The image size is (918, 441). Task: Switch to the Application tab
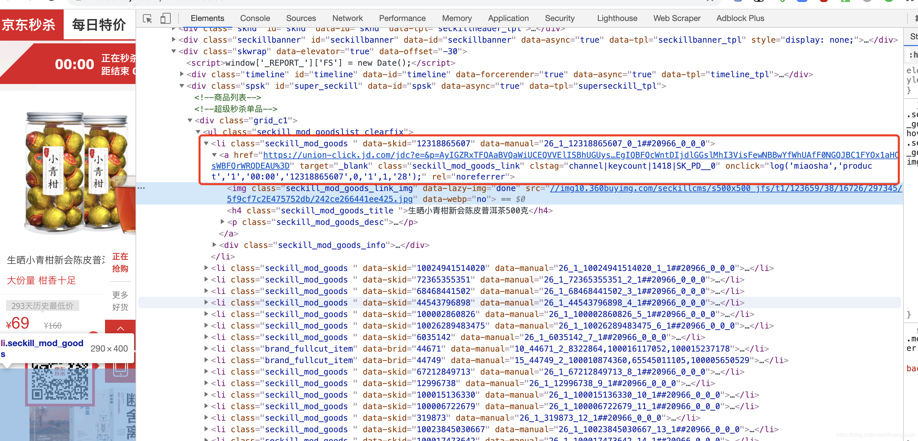508,18
